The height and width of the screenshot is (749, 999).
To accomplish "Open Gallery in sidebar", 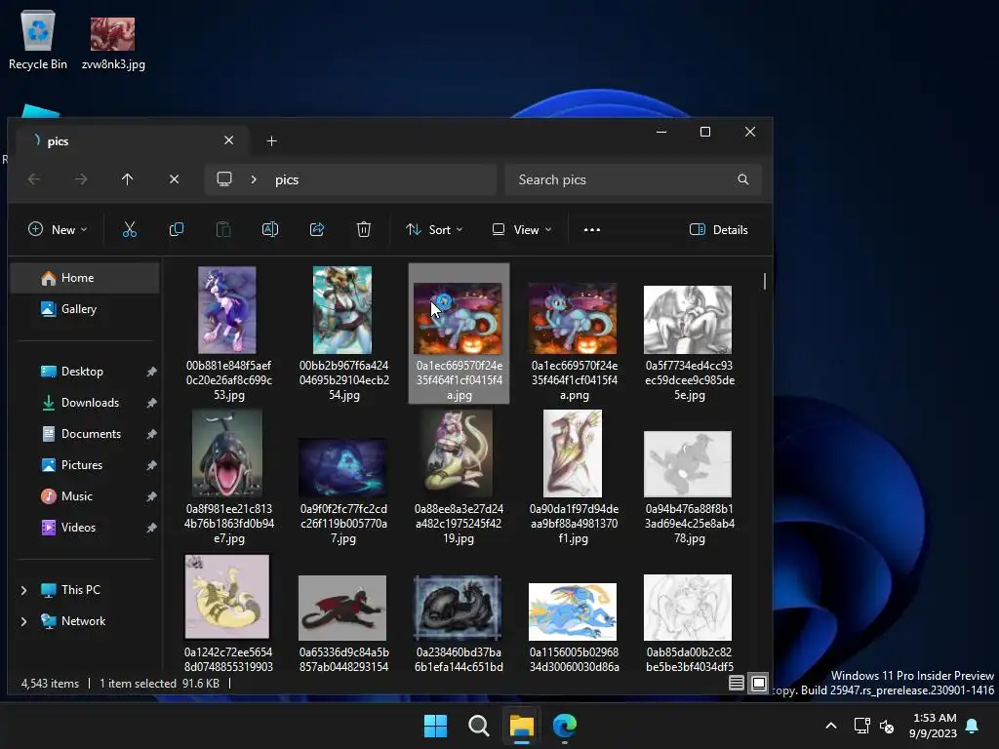I will coord(85,309).
